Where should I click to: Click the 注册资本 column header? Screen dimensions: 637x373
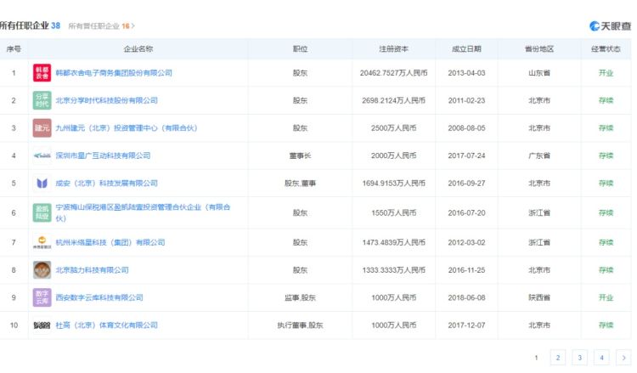coord(393,49)
